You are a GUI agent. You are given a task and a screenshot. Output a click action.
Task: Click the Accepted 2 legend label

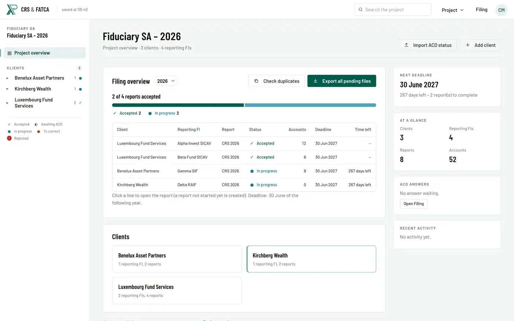pos(127,113)
